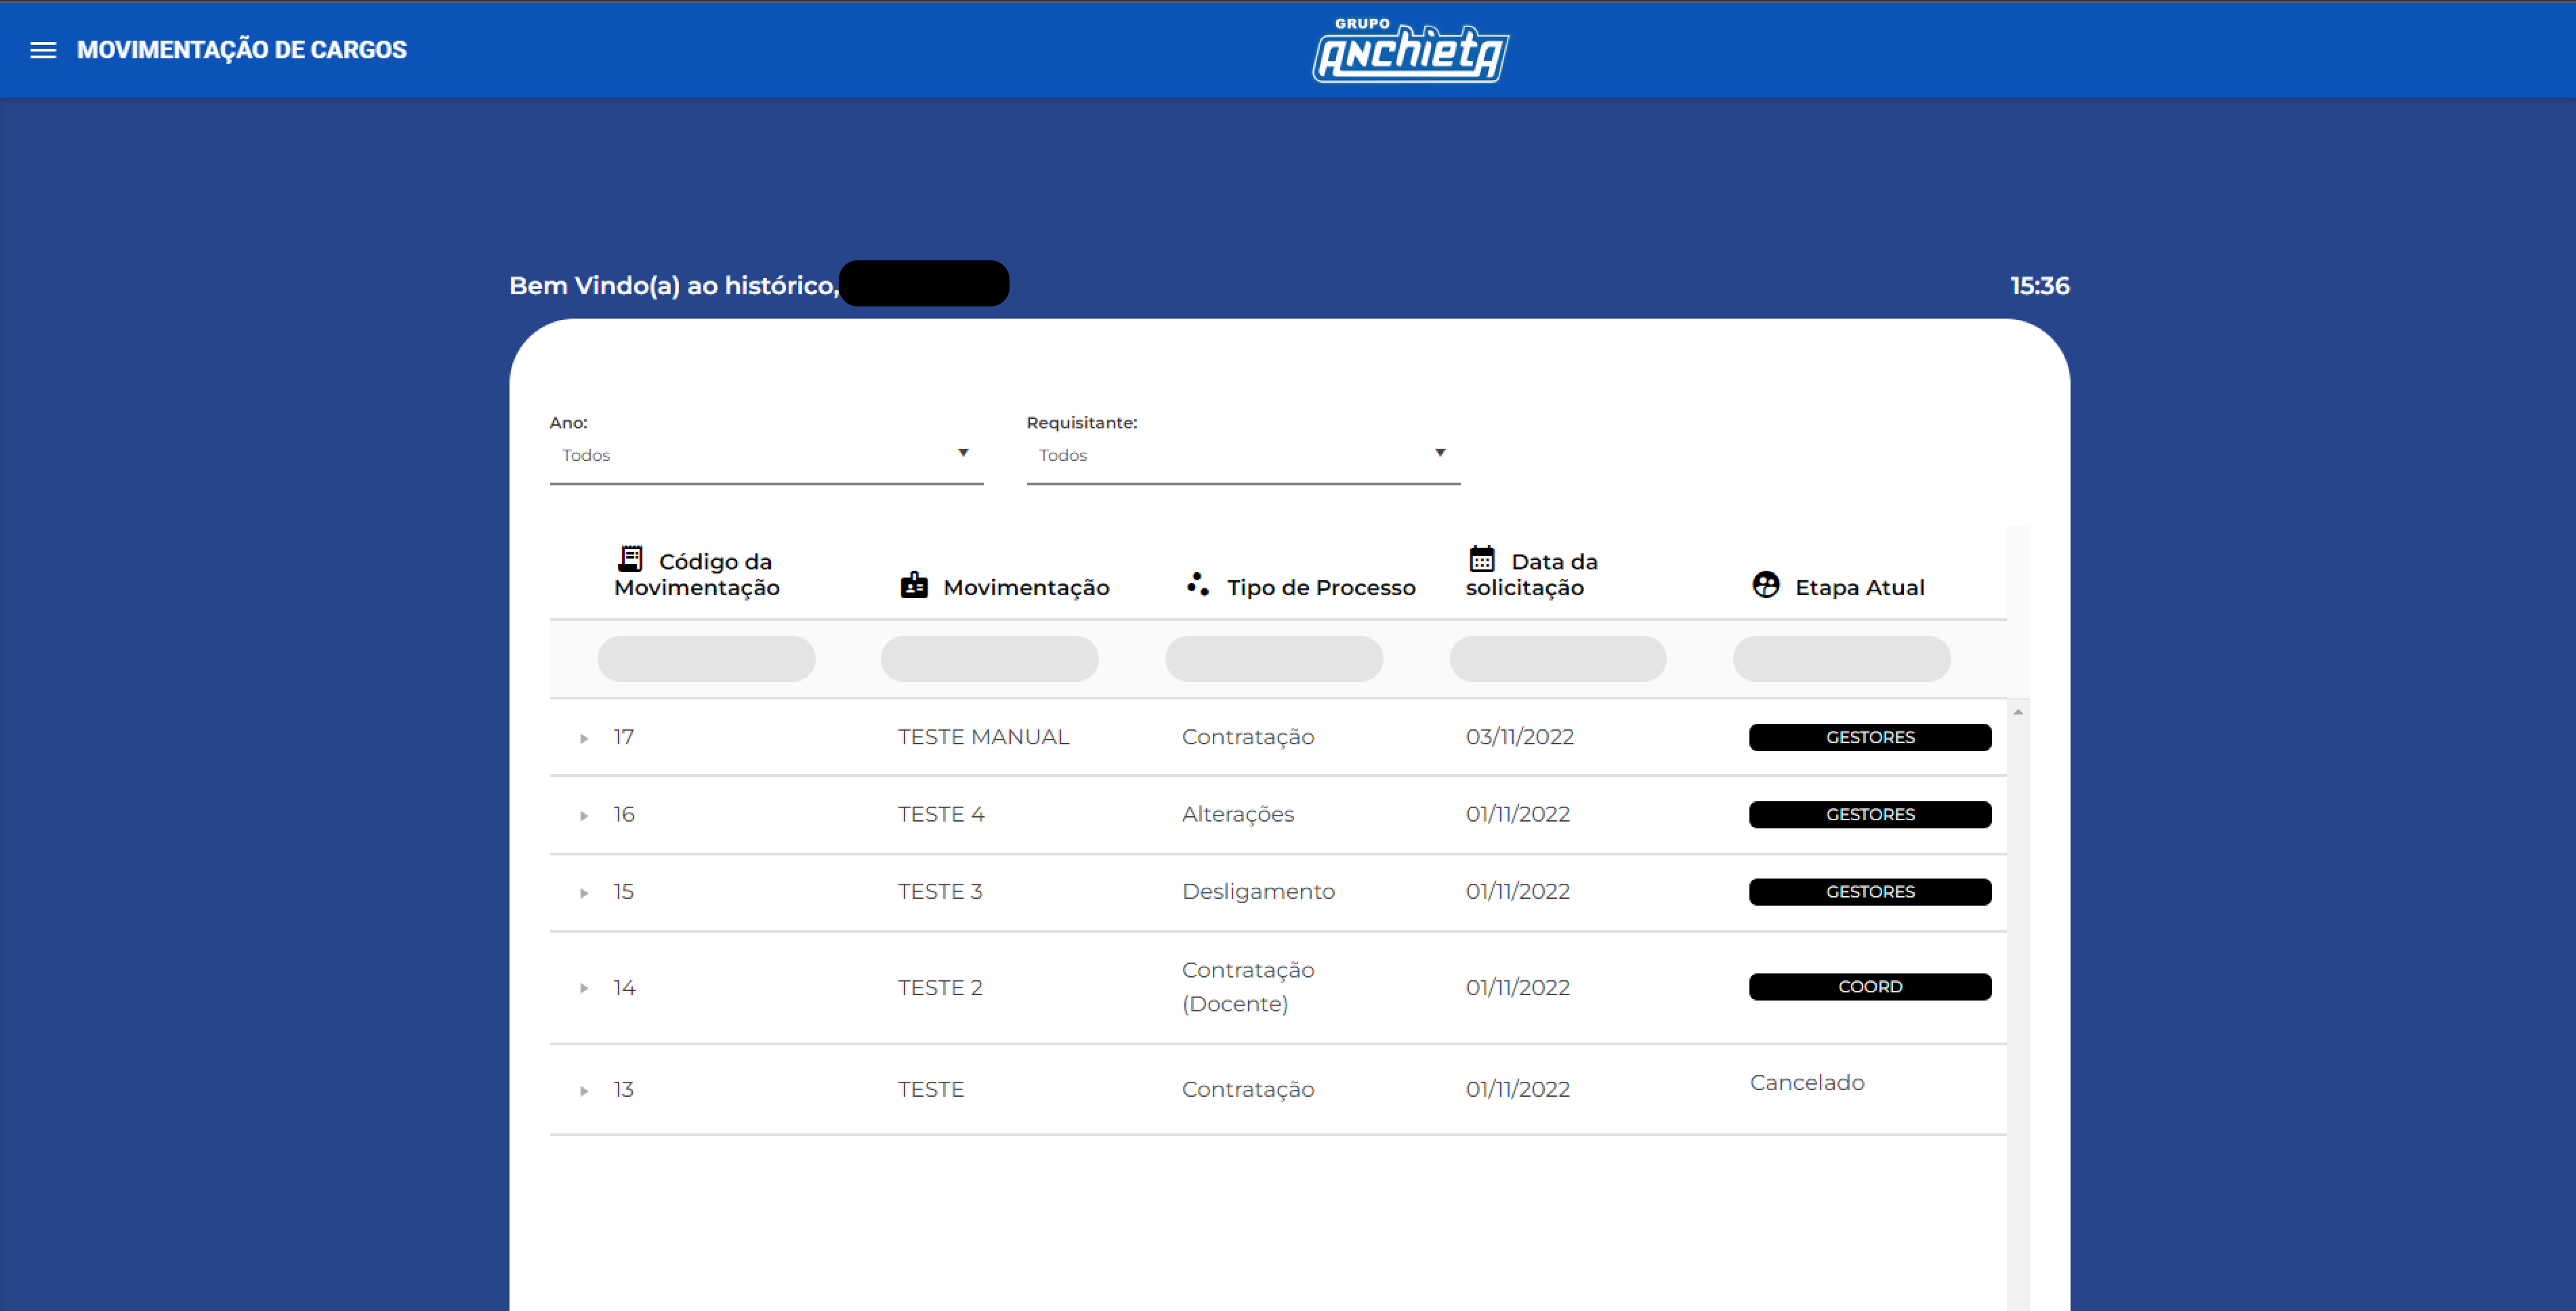Screen dimensions: 2576x1311
Task: Click the Movimentação column filter field
Action: point(989,658)
